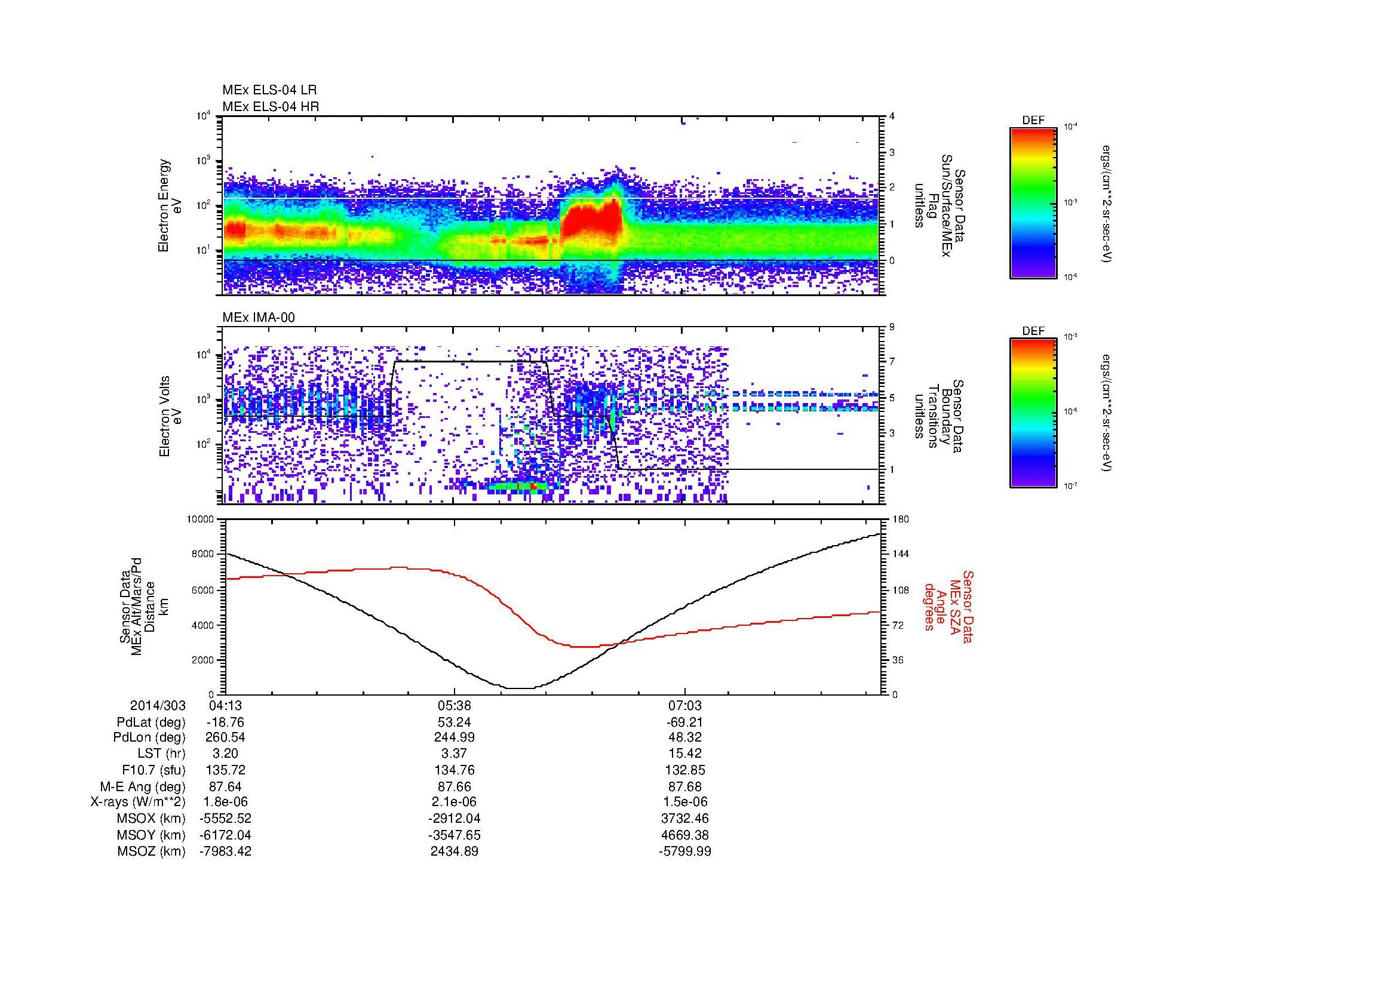Click the PdLon value '244.99'
The width and height of the screenshot is (1397, 987).
455,737
